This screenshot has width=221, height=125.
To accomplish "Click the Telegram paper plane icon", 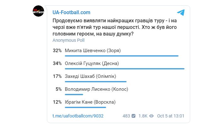I will point(181,13).
